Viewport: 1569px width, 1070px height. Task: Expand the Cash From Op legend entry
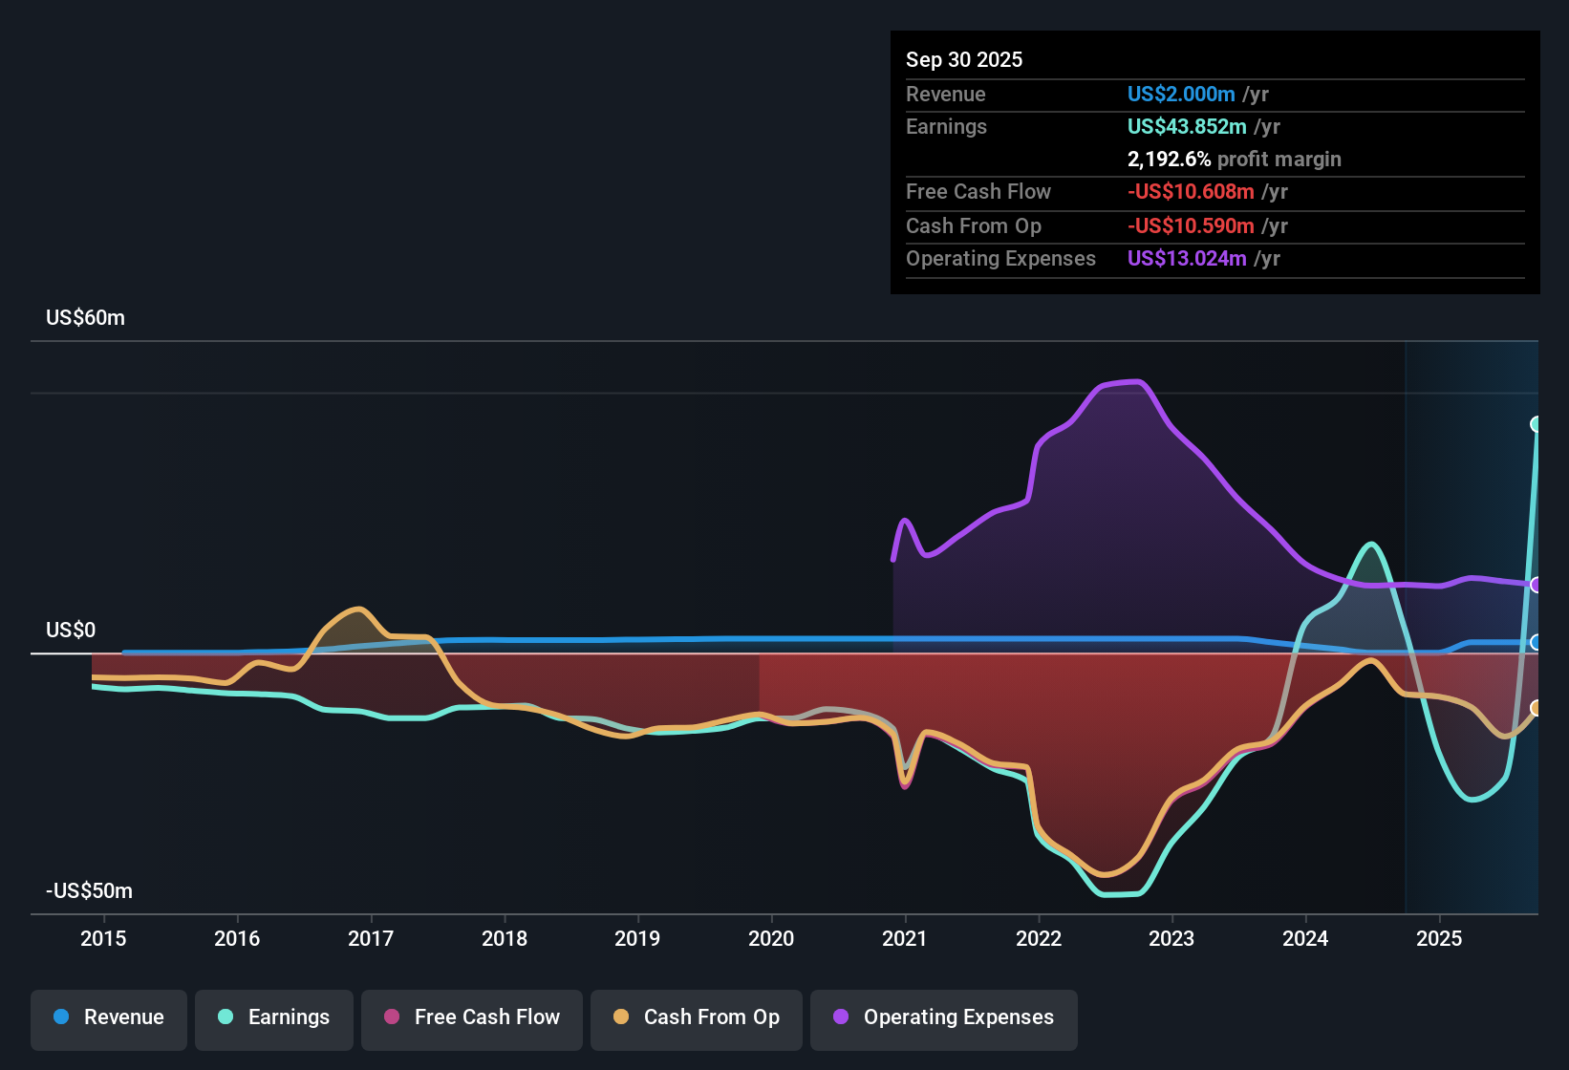[696, 1018]
